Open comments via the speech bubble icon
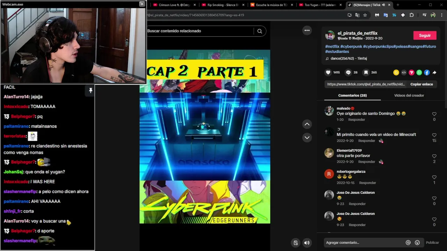 [x=348, y=73]
